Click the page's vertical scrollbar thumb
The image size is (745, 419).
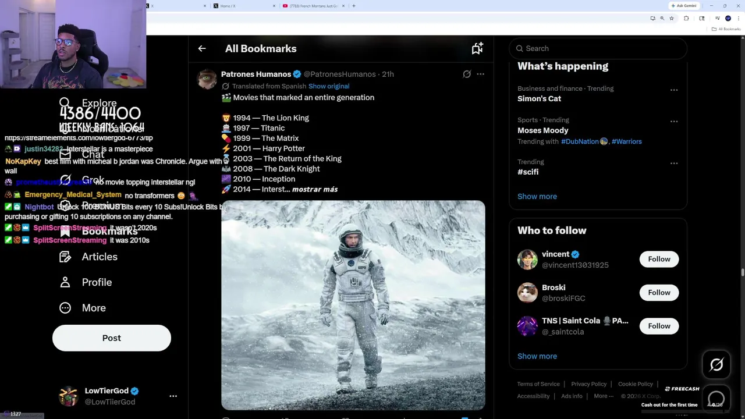tap(742, 273)
